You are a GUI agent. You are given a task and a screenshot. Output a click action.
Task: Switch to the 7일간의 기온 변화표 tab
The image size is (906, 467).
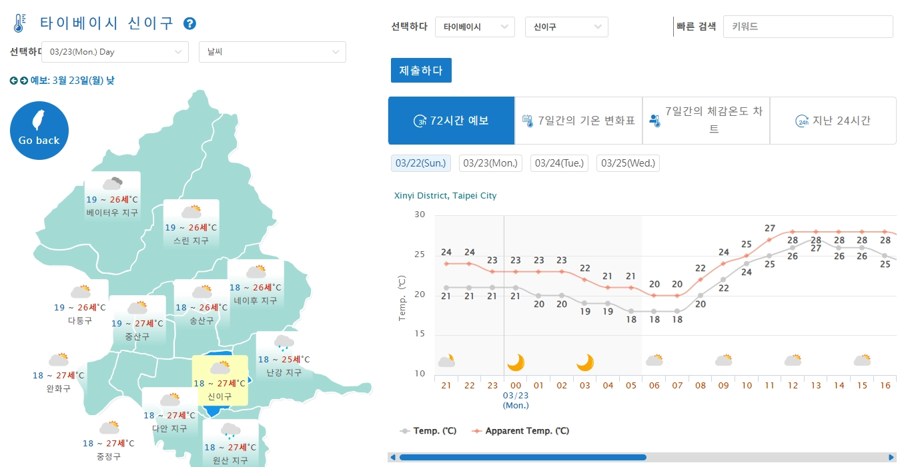click(579, 121)
